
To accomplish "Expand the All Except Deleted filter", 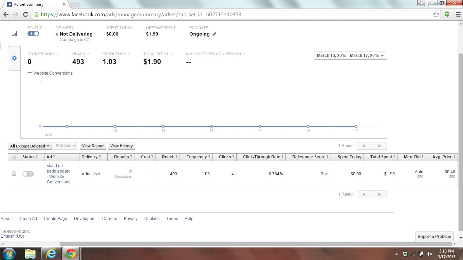I will tap(30, 146).
